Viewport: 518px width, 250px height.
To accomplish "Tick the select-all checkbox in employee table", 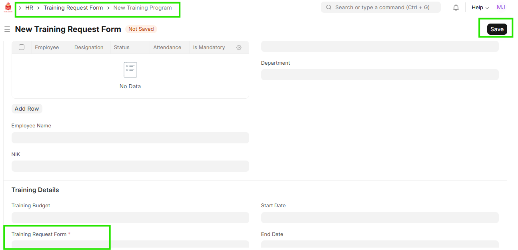I will point(22,47).
